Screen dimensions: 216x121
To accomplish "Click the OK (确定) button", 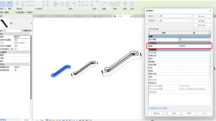I will [x=174, y=113].
